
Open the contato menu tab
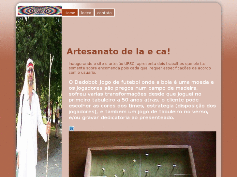(x=104, y=13)
